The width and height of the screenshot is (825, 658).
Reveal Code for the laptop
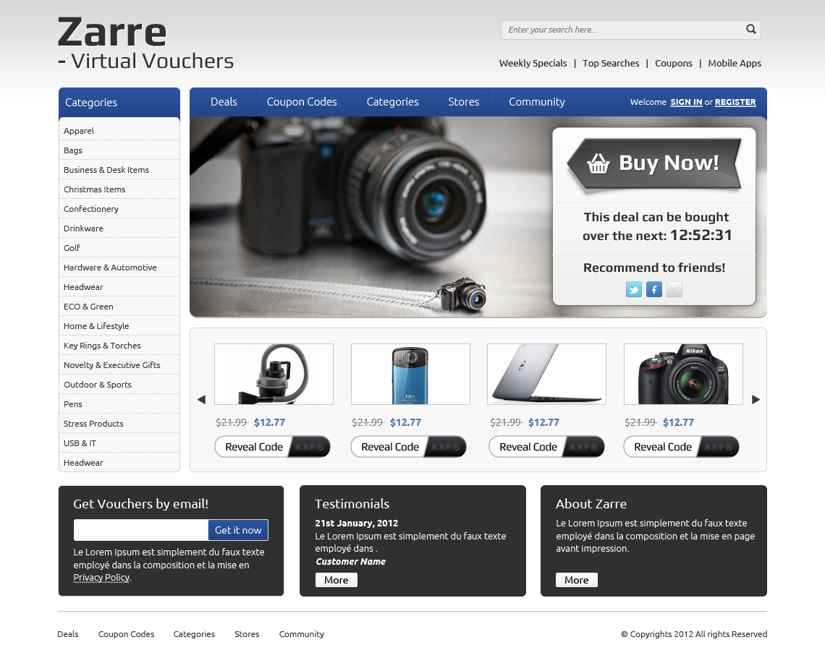point(546,447)
